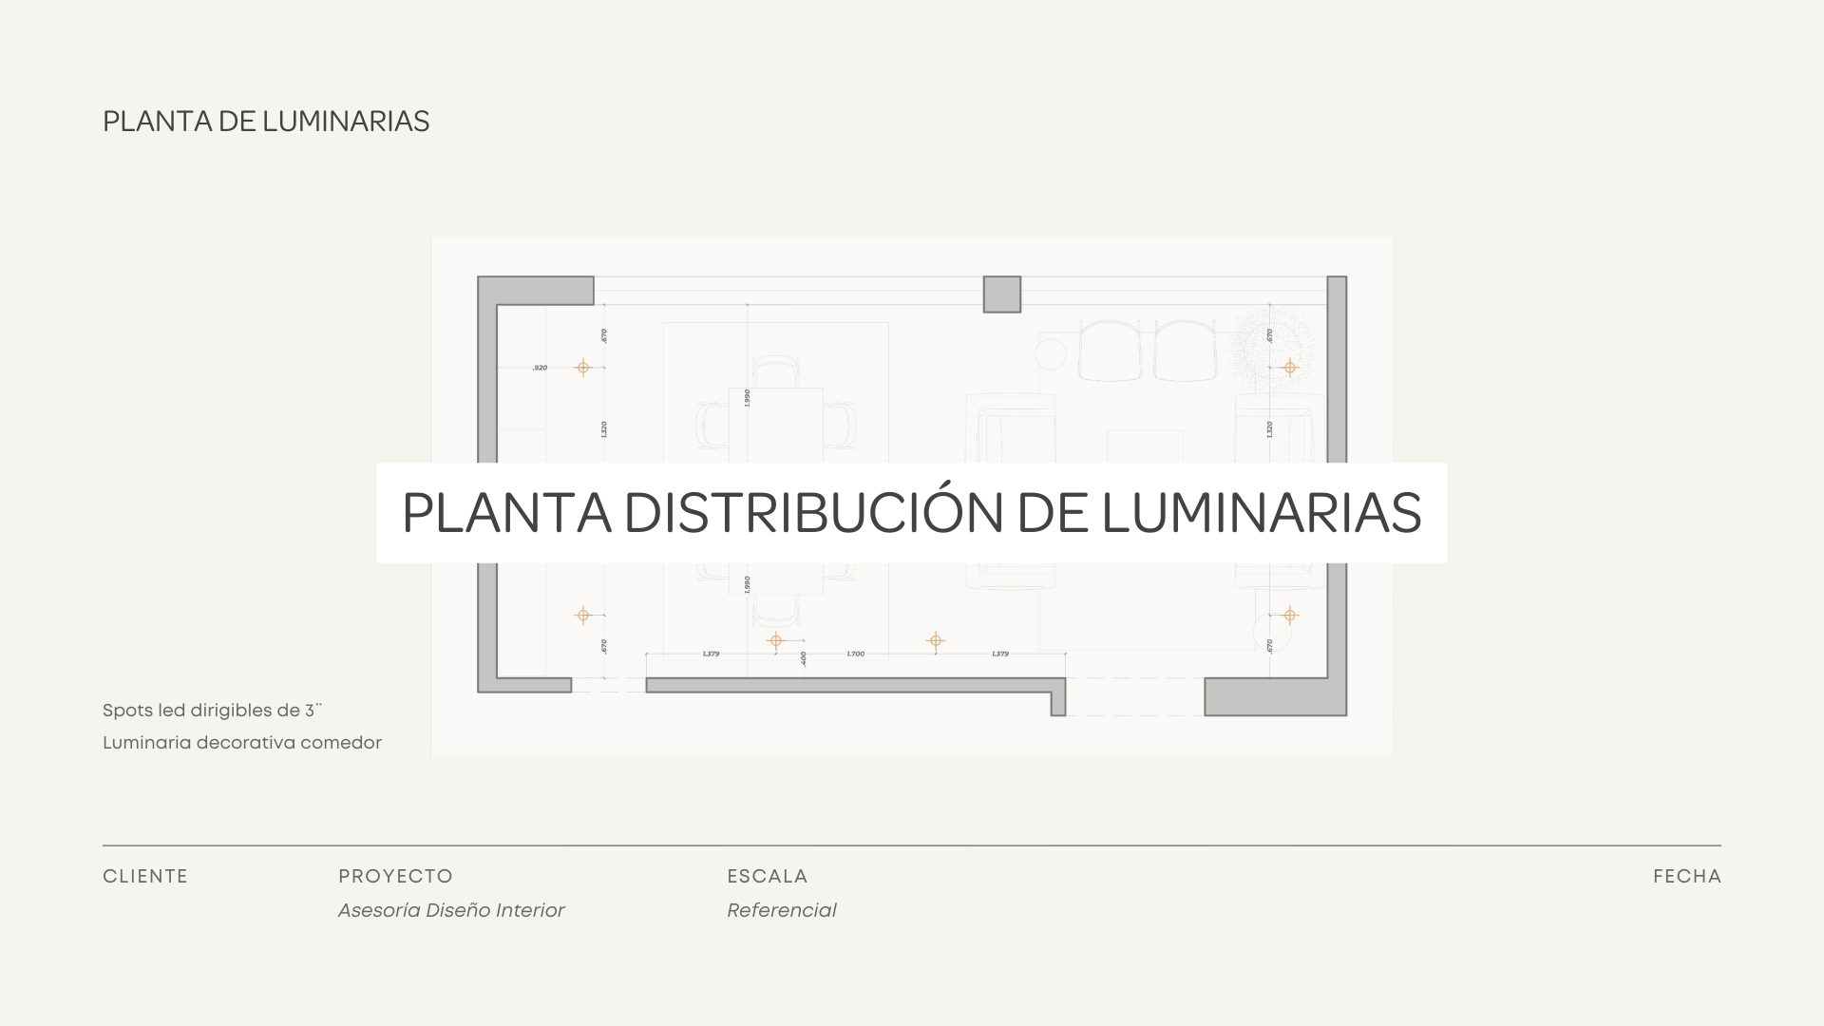Click the 1.700 dimension label
This screenshot has height=1026, width=1824.
[855, 654]
